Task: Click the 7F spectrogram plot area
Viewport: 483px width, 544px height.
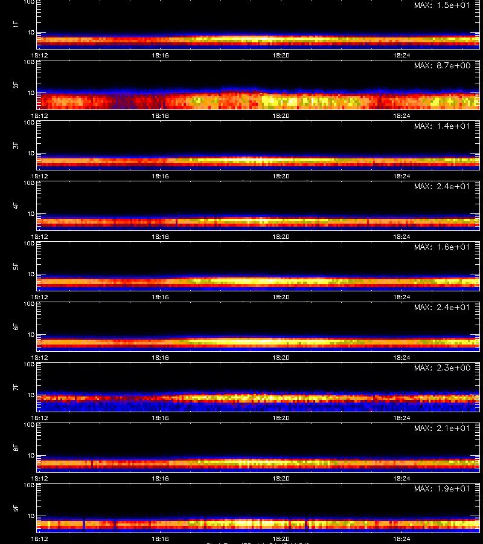Action: (x=258, y=387)
